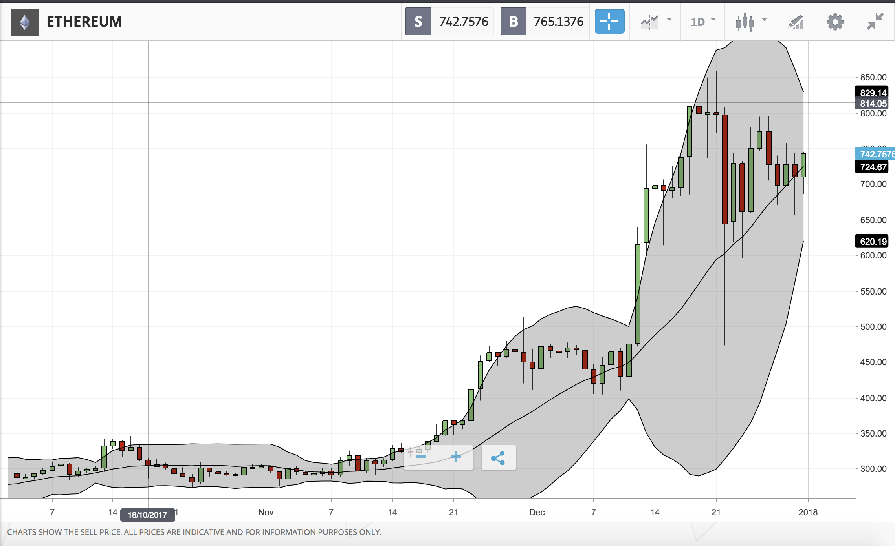
Task: Share the chart via share icon
Action: coord(498,457)
